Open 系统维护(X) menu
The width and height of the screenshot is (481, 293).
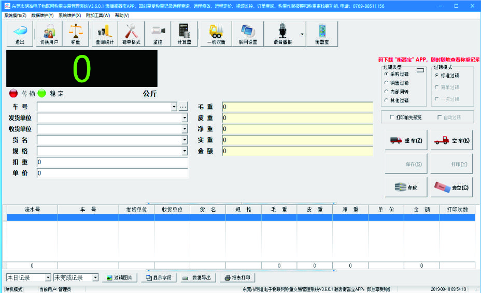pyautogui.click(x=69, y=16)
